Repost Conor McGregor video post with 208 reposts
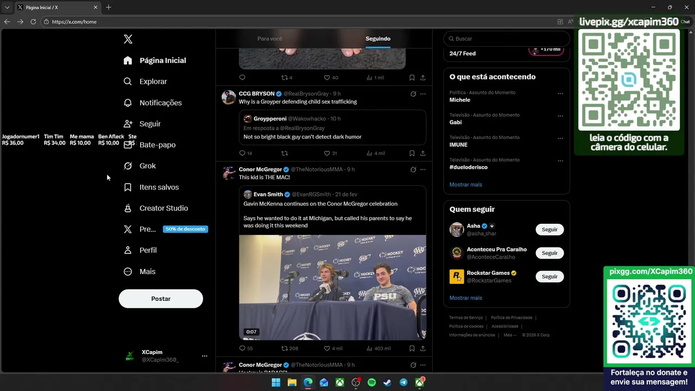 [289, 348]
